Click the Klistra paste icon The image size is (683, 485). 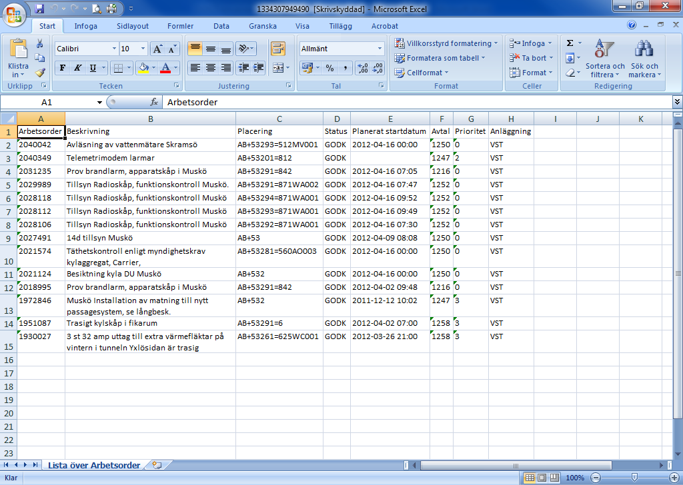(18, 49)
